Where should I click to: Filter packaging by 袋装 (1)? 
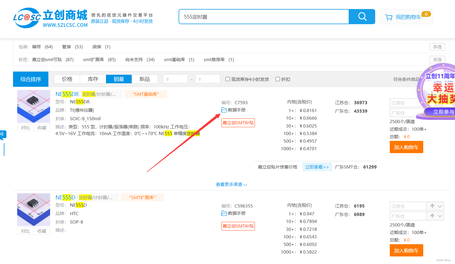[101, 47]
